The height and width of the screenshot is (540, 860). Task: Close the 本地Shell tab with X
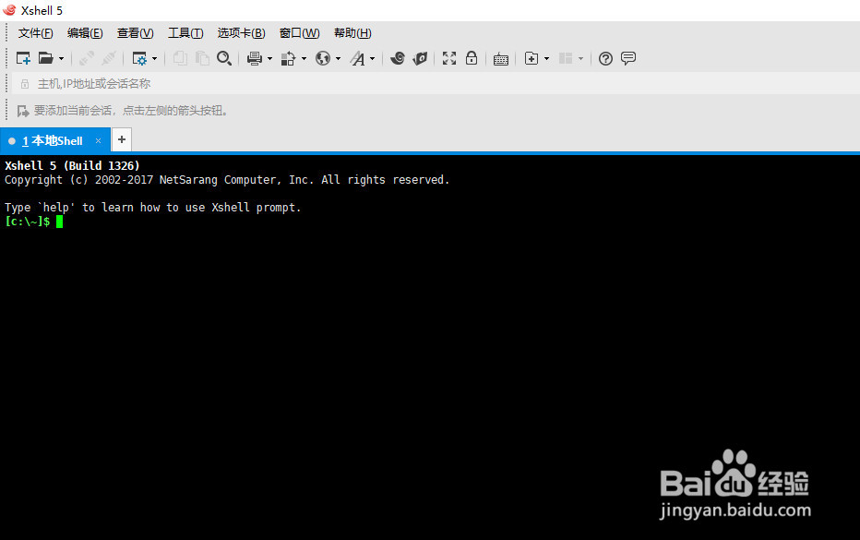[98, 141]
